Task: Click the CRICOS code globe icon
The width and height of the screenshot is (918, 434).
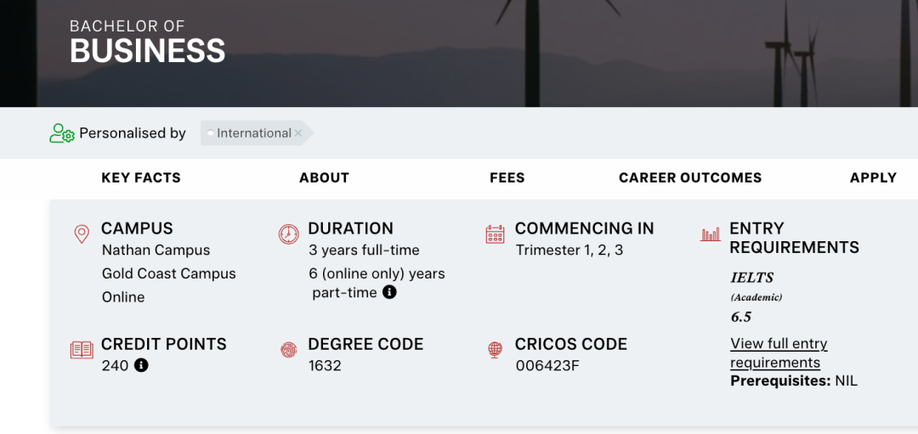Action: (495, 350)
